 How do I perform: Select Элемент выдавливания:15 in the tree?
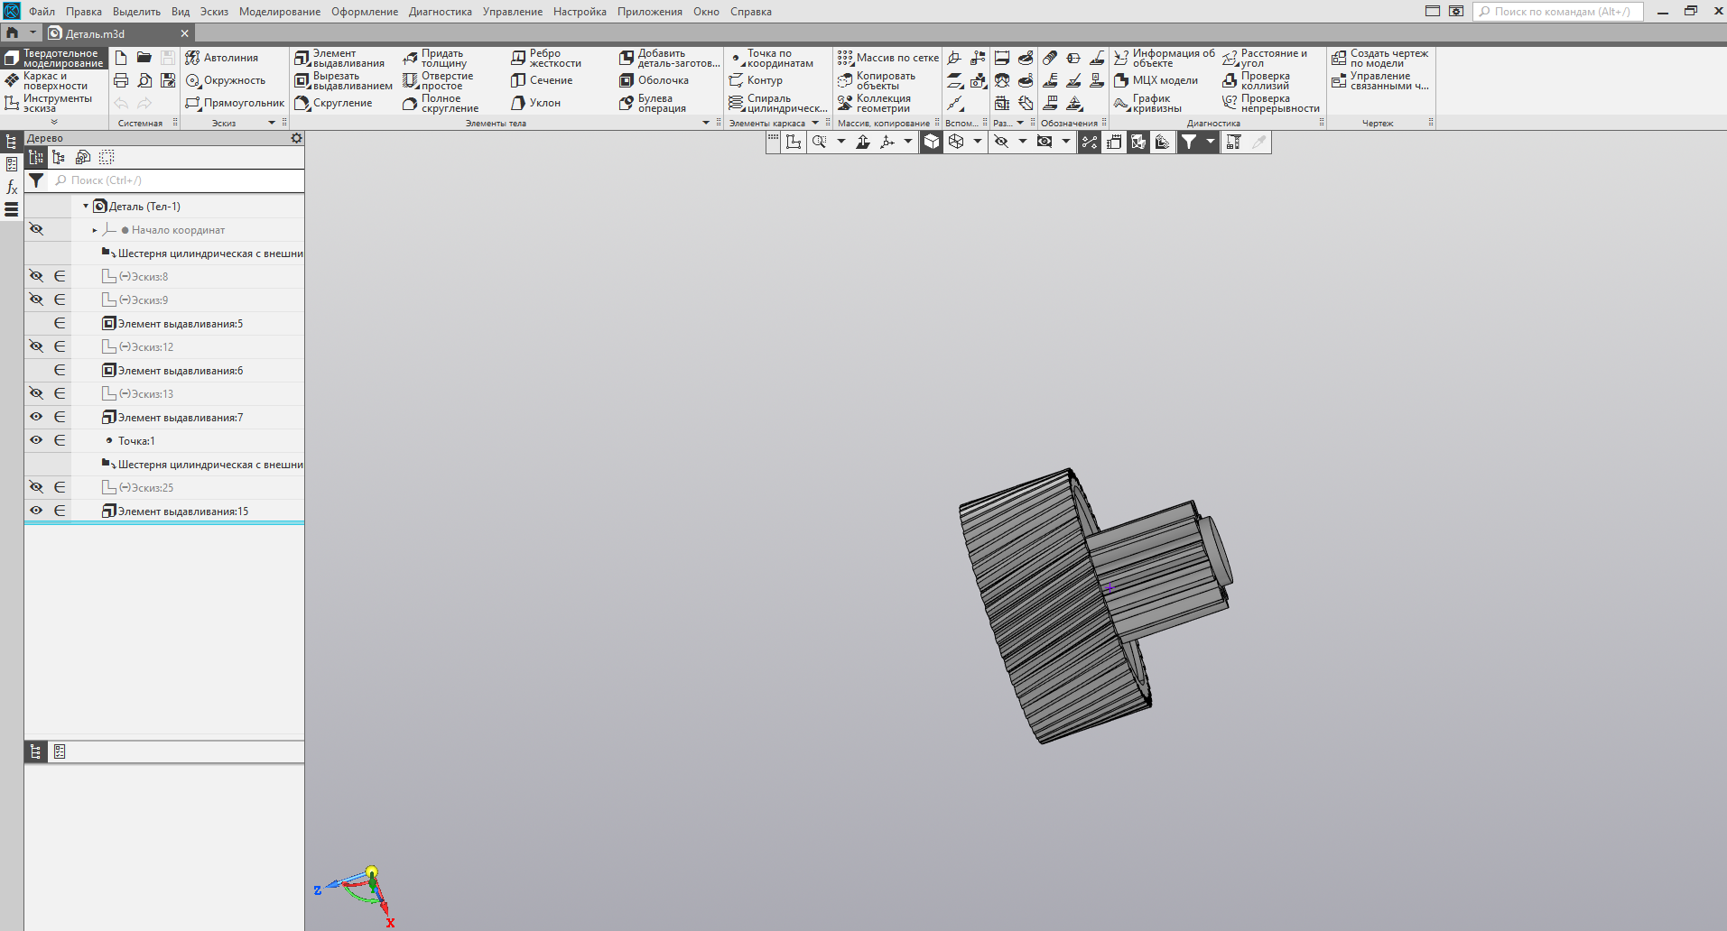pos(182,512)
